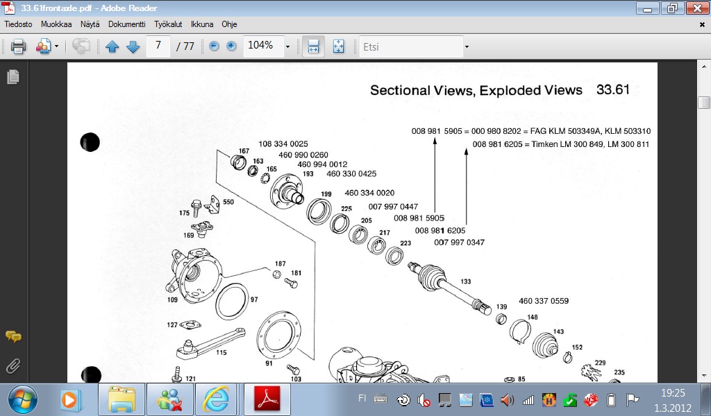The image size is (711, 416).
Task: Toggle fit one full page mode
Action: 339,46
